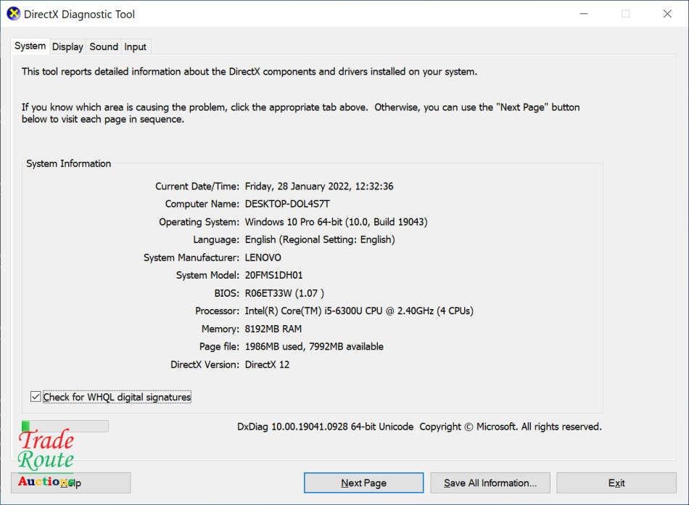Switch to the Input tab
This screenshot has height=505, width=689.
(135, 46)
